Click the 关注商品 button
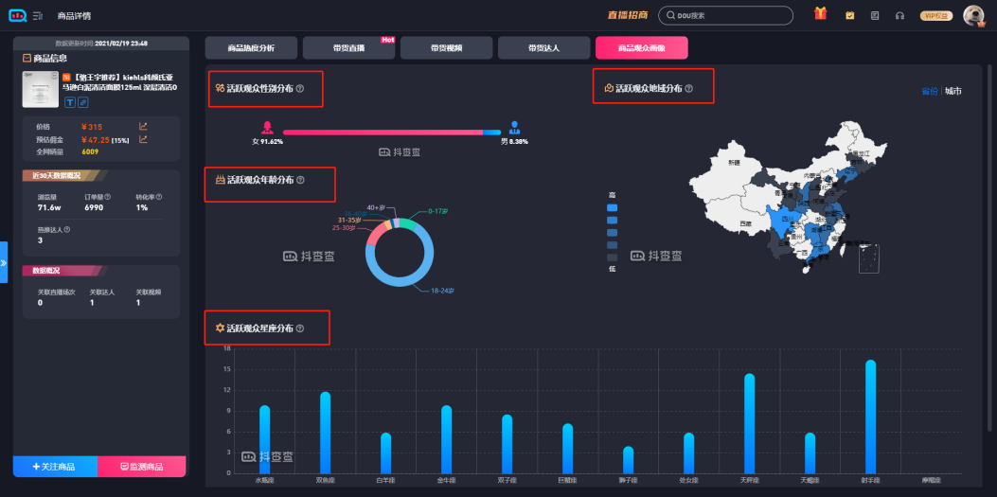997x497 pixels. (55, 467)
